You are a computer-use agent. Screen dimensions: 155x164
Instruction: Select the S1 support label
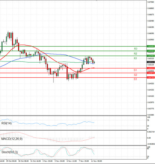point(135,70)
